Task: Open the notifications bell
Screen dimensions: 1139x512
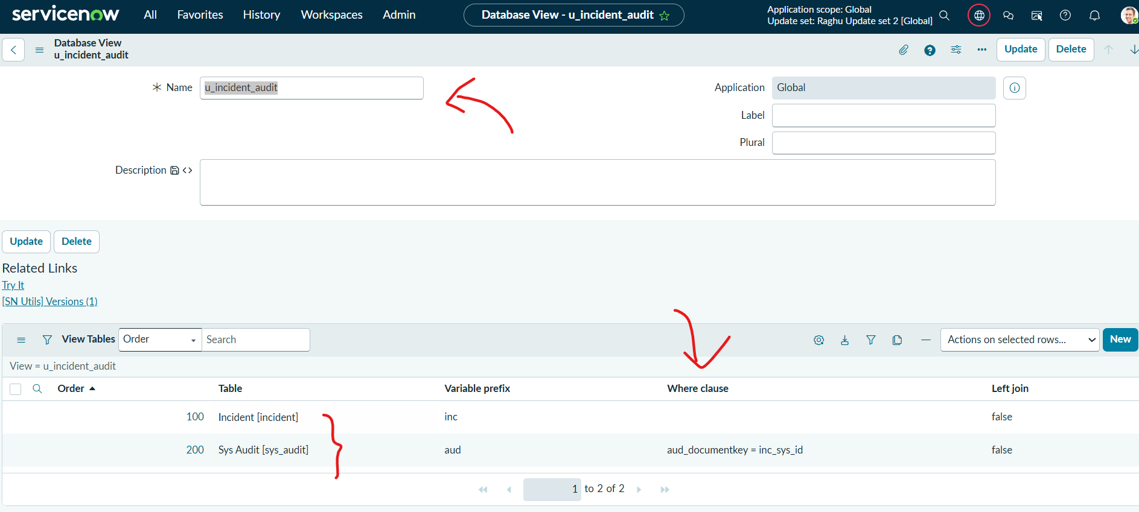Action: pos(1094,16)
